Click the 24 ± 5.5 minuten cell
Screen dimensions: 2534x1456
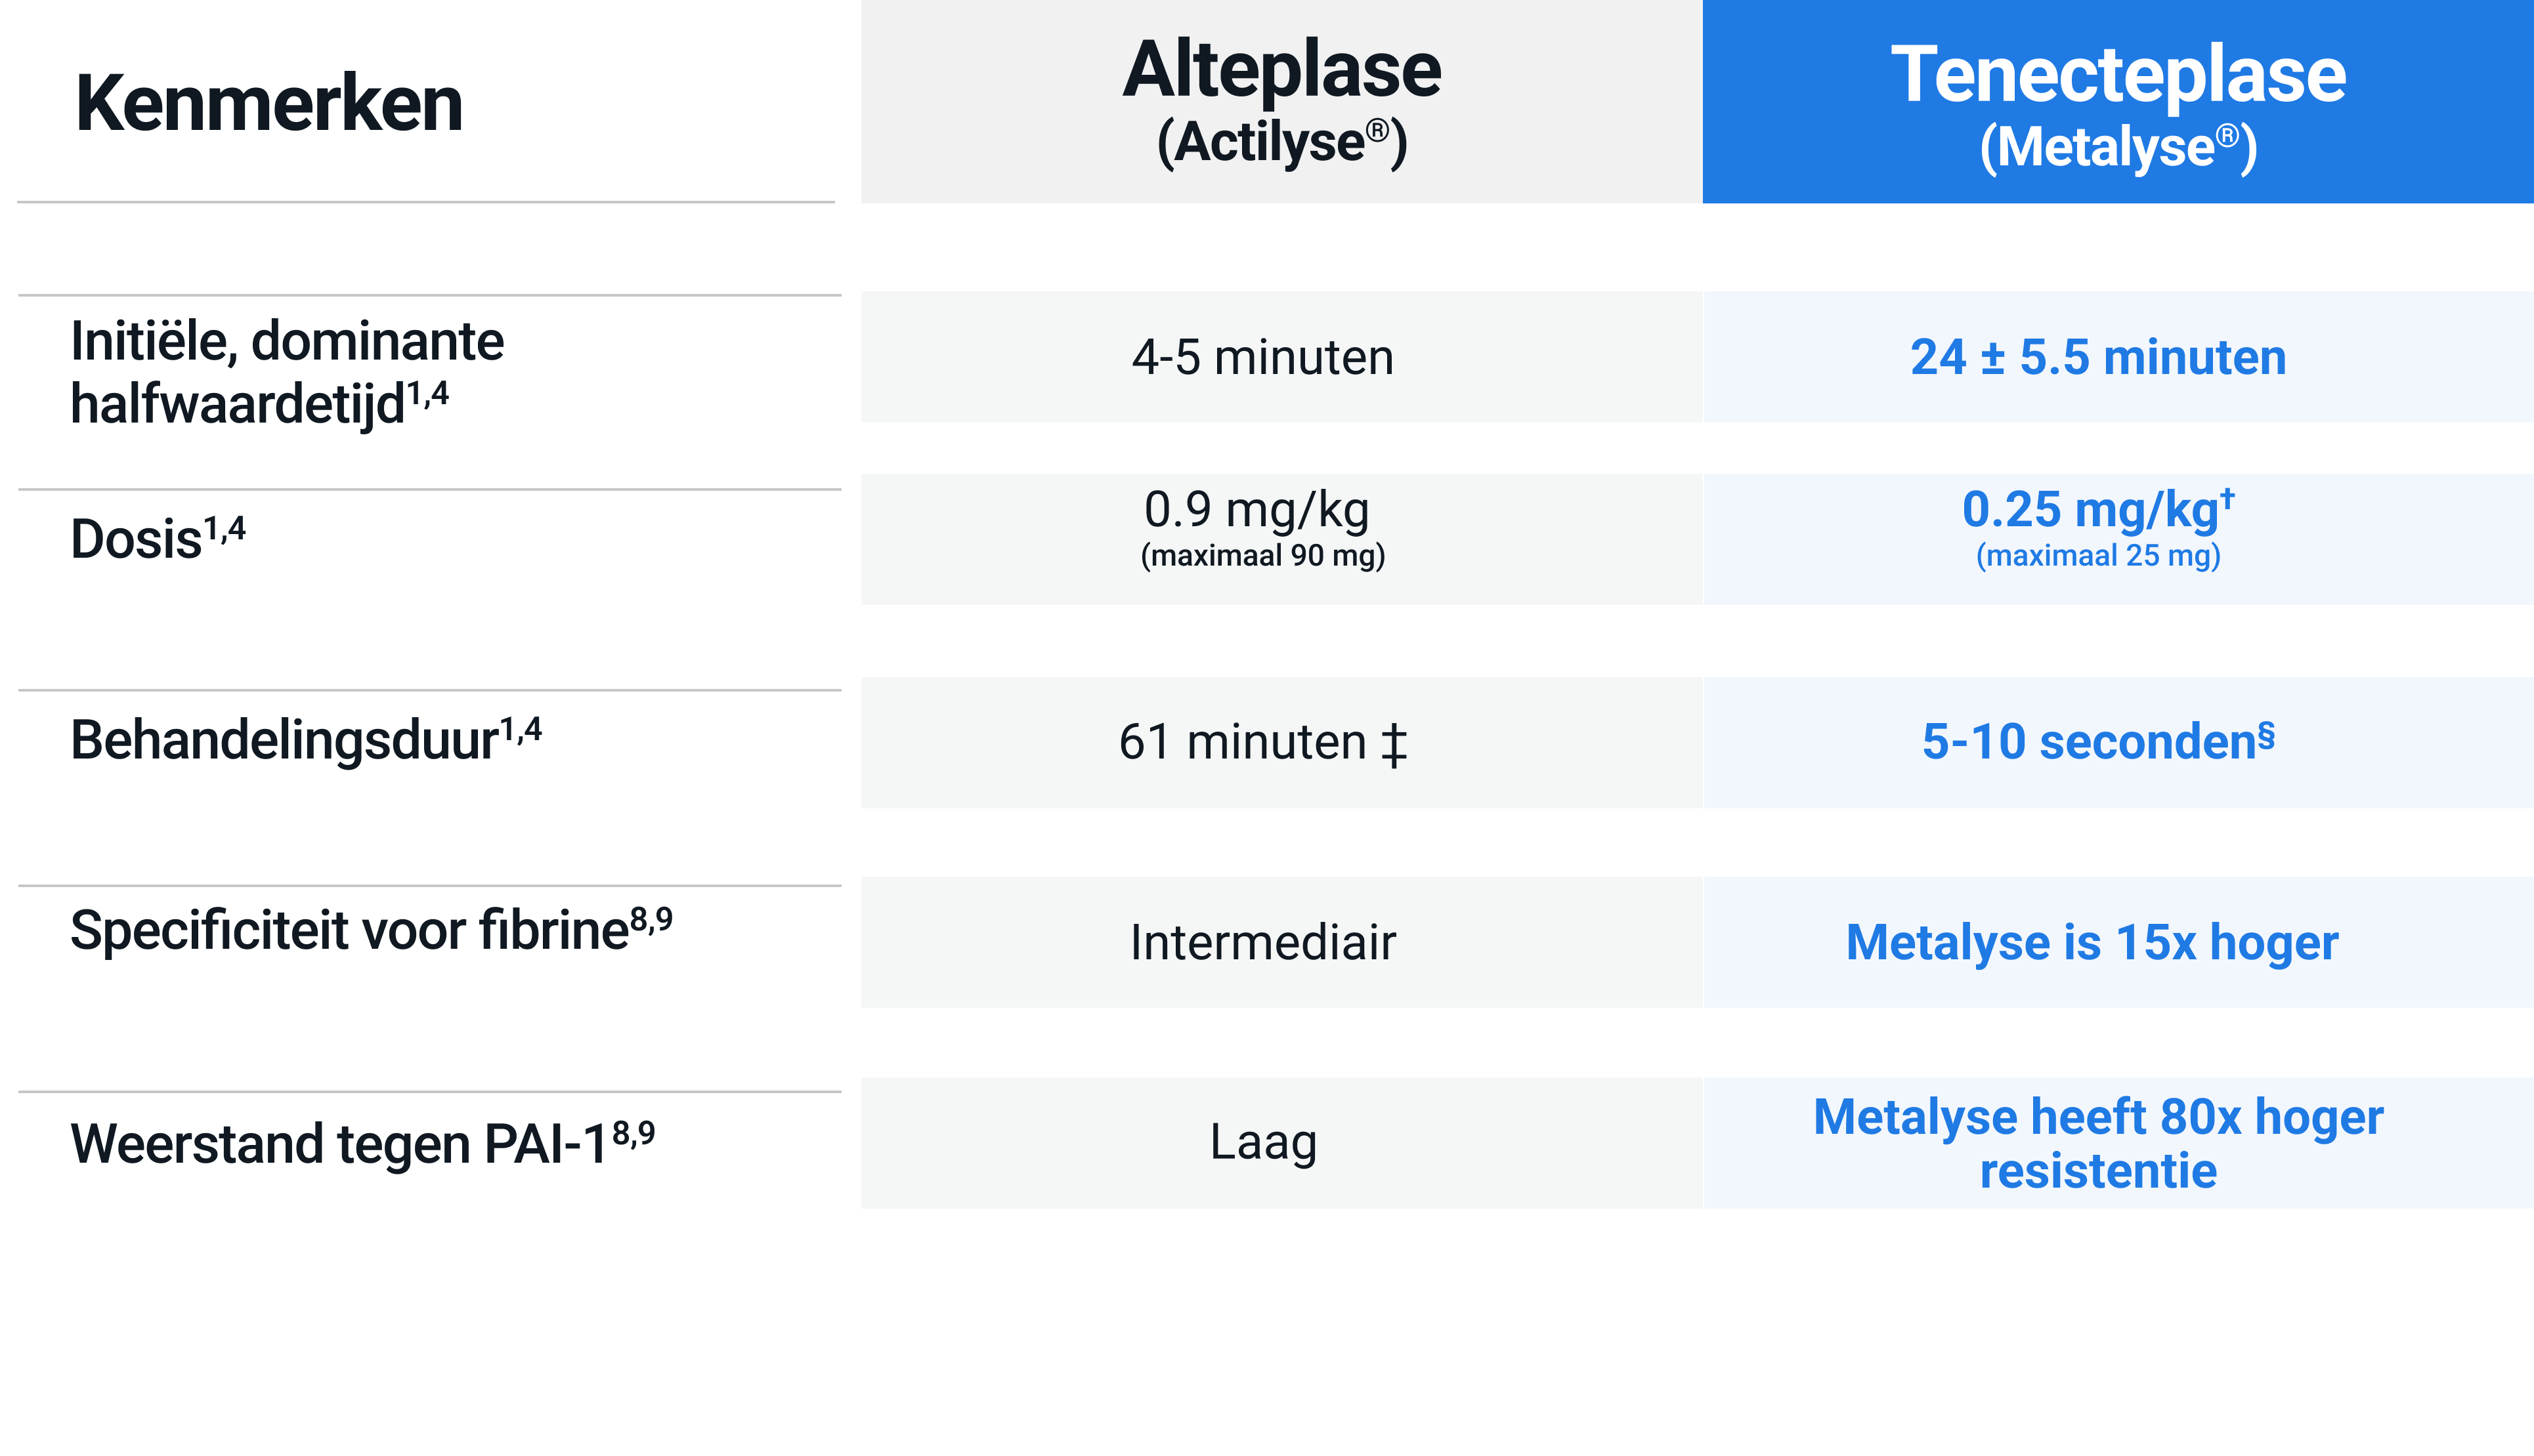click(x=2098, y=358)
